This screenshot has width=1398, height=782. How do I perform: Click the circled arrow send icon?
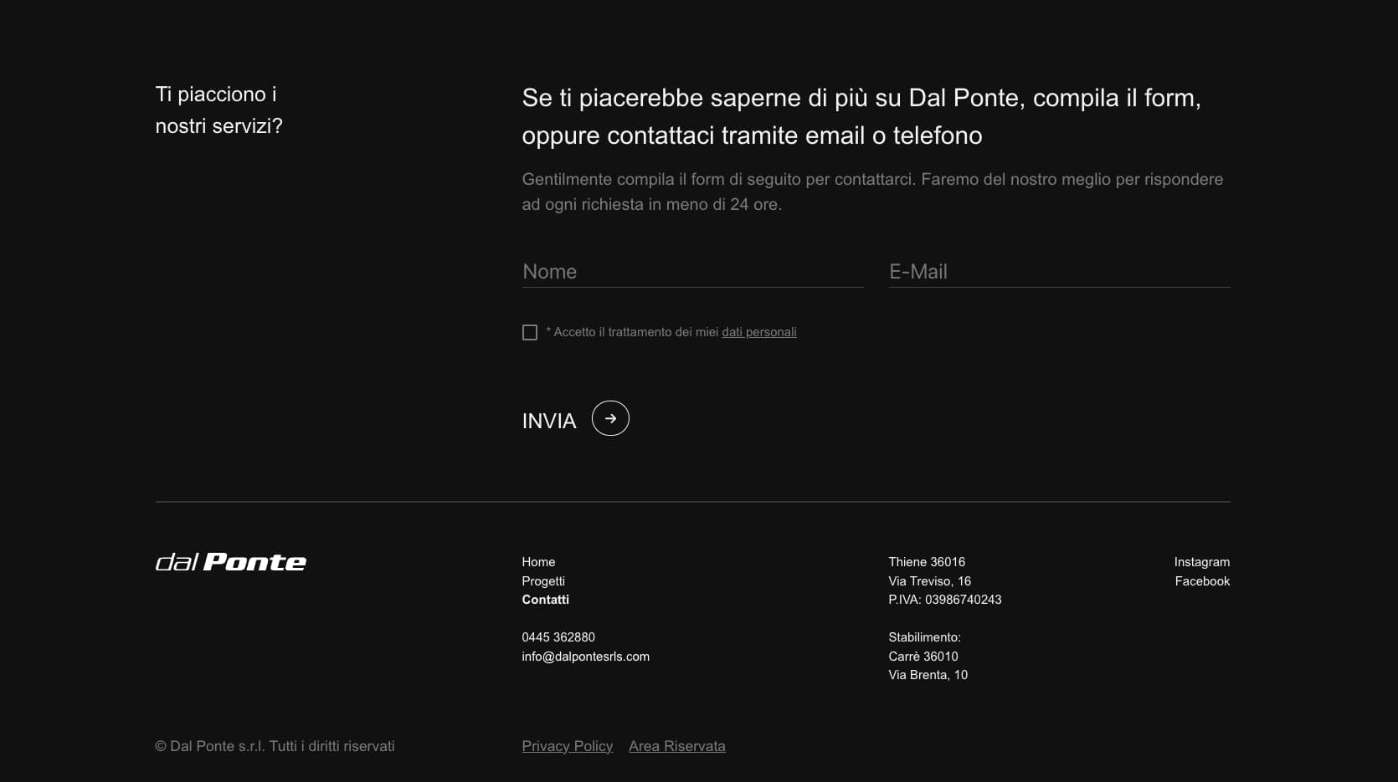tap(610, 418)
